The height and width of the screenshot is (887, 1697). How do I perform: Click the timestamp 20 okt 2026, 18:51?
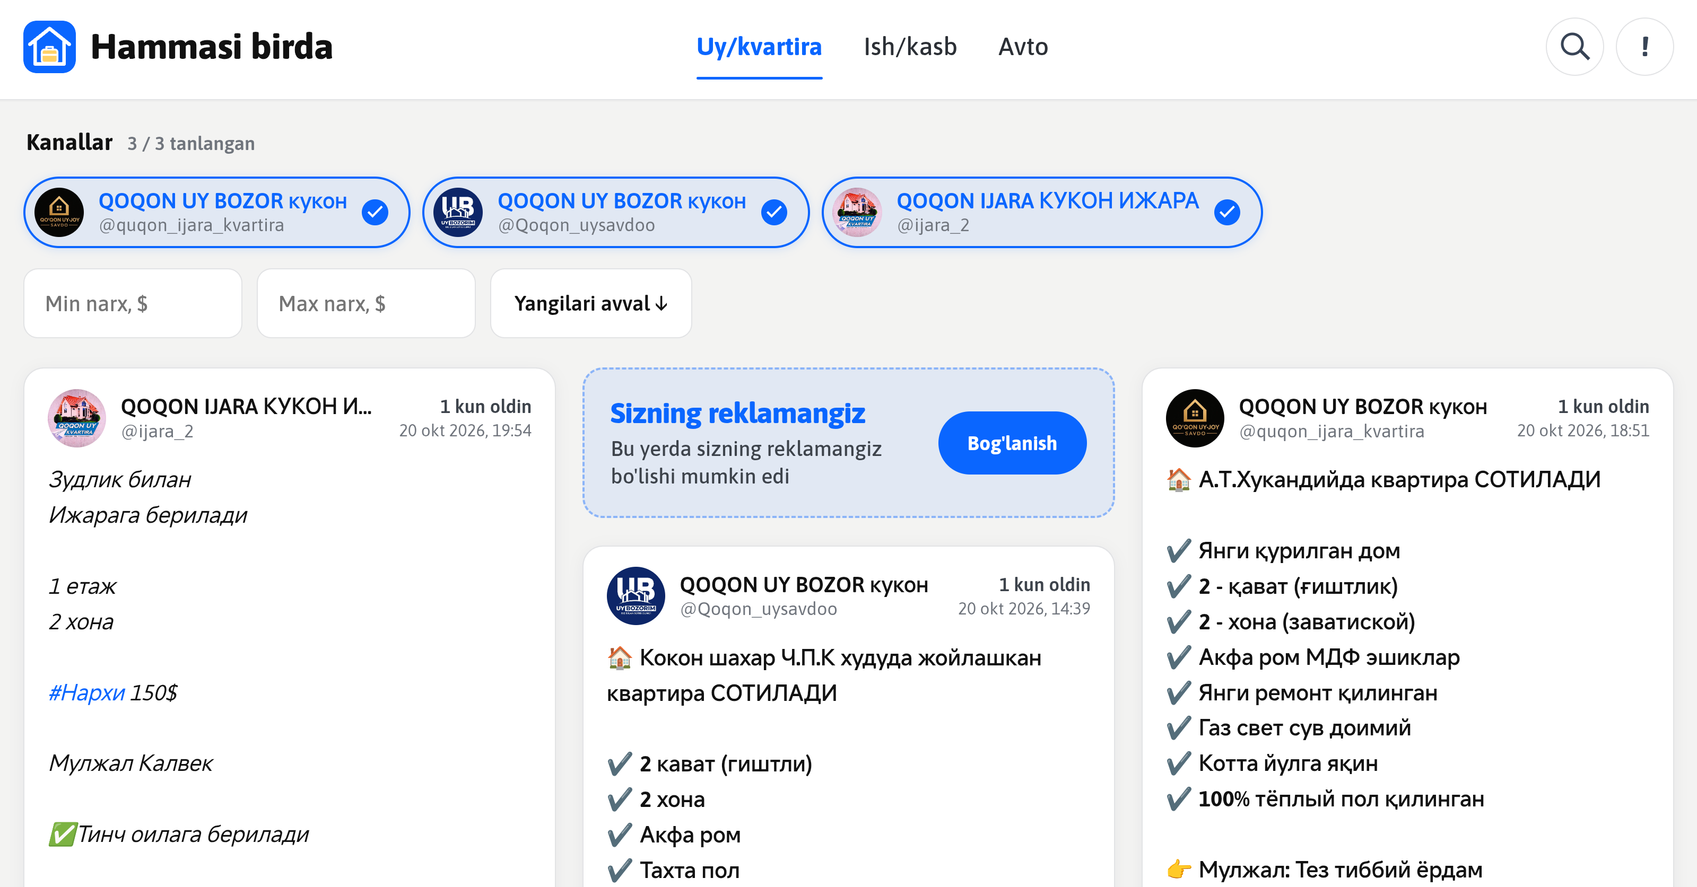(1583, 431)
